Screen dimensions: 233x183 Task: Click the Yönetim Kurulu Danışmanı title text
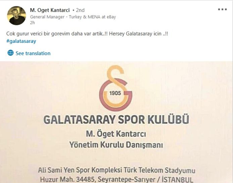point(116,144)
